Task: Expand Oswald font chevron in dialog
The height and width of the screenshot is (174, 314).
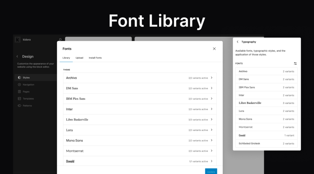Action: click(x=212, y=161)
